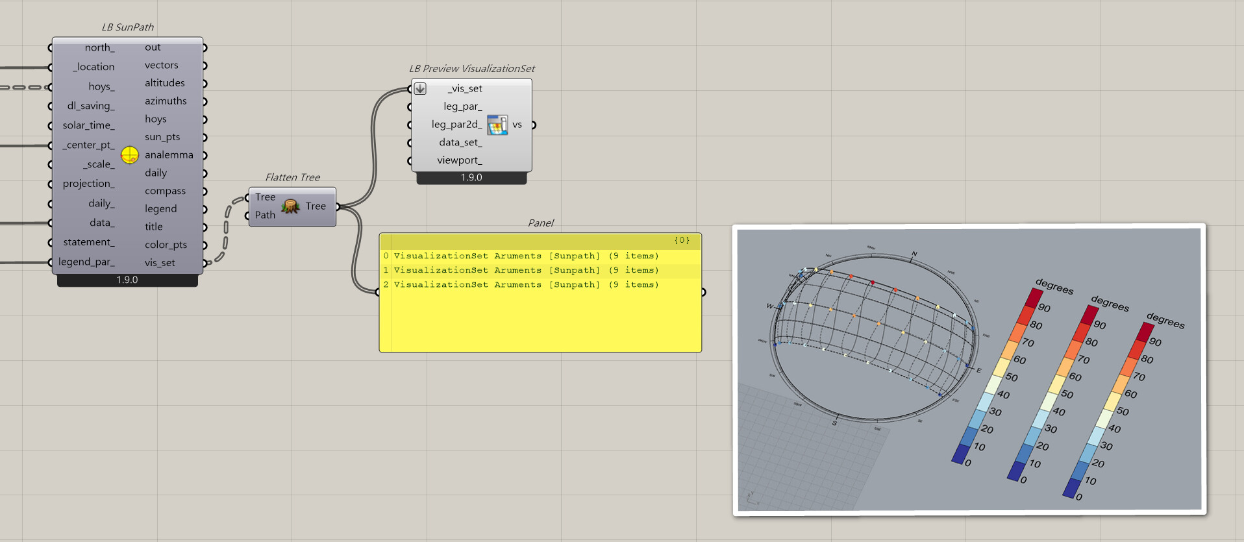Click the vs output on Preview VisualizationSet

pos(517,125)
